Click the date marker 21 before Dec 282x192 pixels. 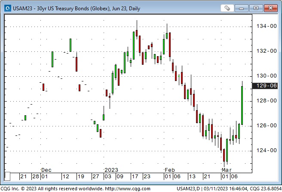pyautogui.click(x=24, y=177)
